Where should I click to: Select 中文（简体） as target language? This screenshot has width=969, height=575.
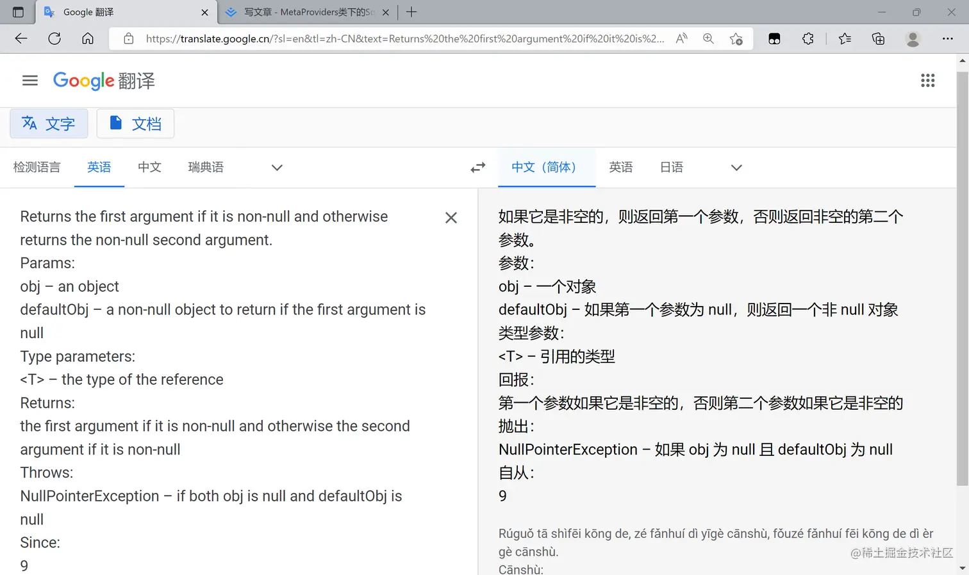coord(547,167)
